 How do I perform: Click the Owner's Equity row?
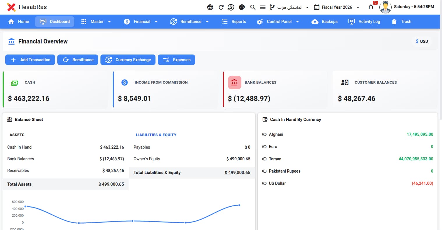[x=192, y=159]
